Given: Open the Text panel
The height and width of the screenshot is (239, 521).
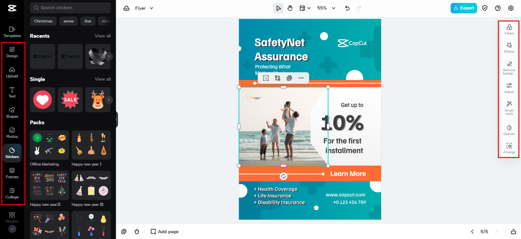Looking at the screenshot, I should (12, 92).
